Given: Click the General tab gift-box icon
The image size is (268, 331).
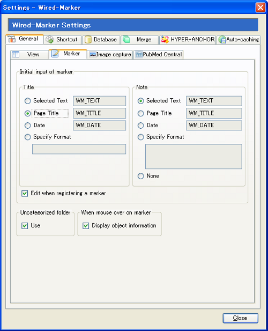Looking at the screenshot, I should [x=12, y=39].
